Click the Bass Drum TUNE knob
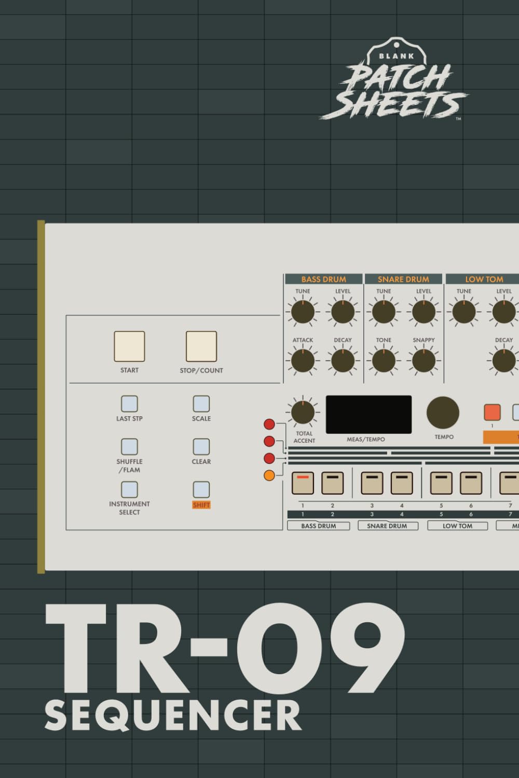Viewport: 519px width, 778px height. point(303,312)
